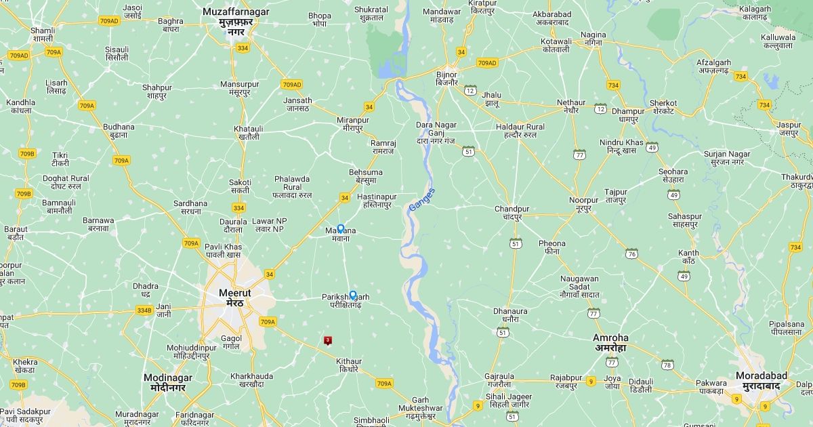Select the blue circle marker at Mawana
Image resolution: width=813 pixels, height=427 pixels.
pos(341,229)
